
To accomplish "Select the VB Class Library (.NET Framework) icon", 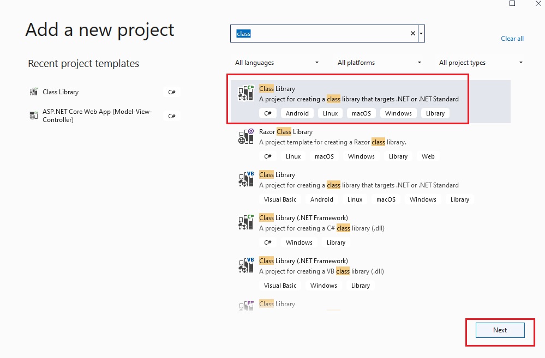I will [x=245, y=265].
